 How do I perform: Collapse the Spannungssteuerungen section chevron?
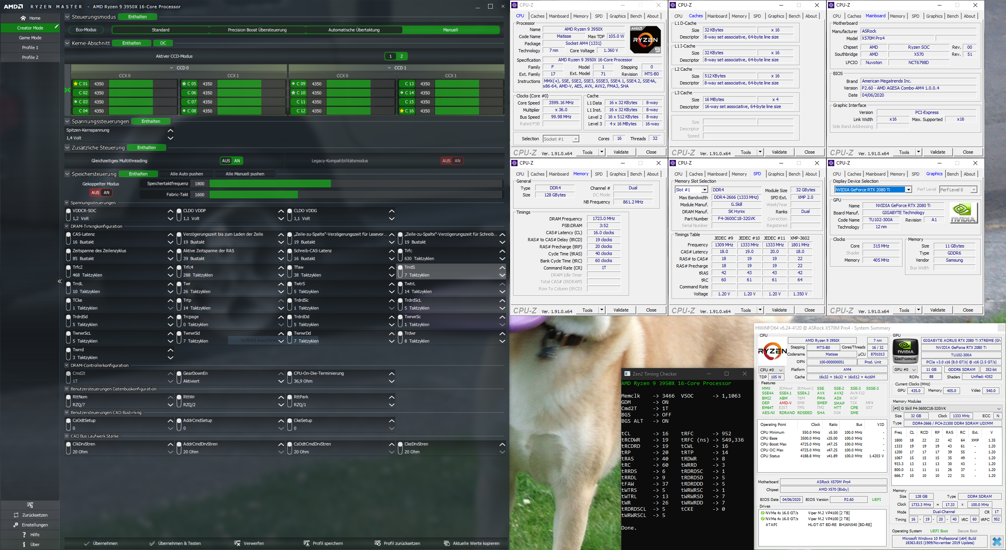(x=67, y=121)
